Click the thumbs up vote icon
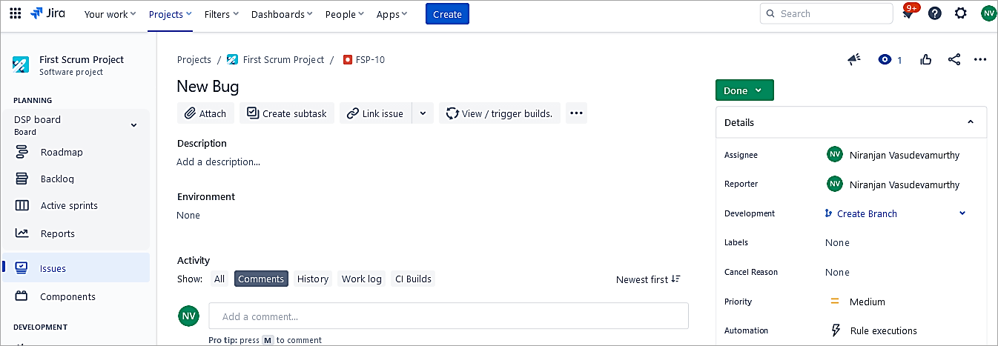The height and width of the screenshot is (346, 998). [x=925, y=60]
